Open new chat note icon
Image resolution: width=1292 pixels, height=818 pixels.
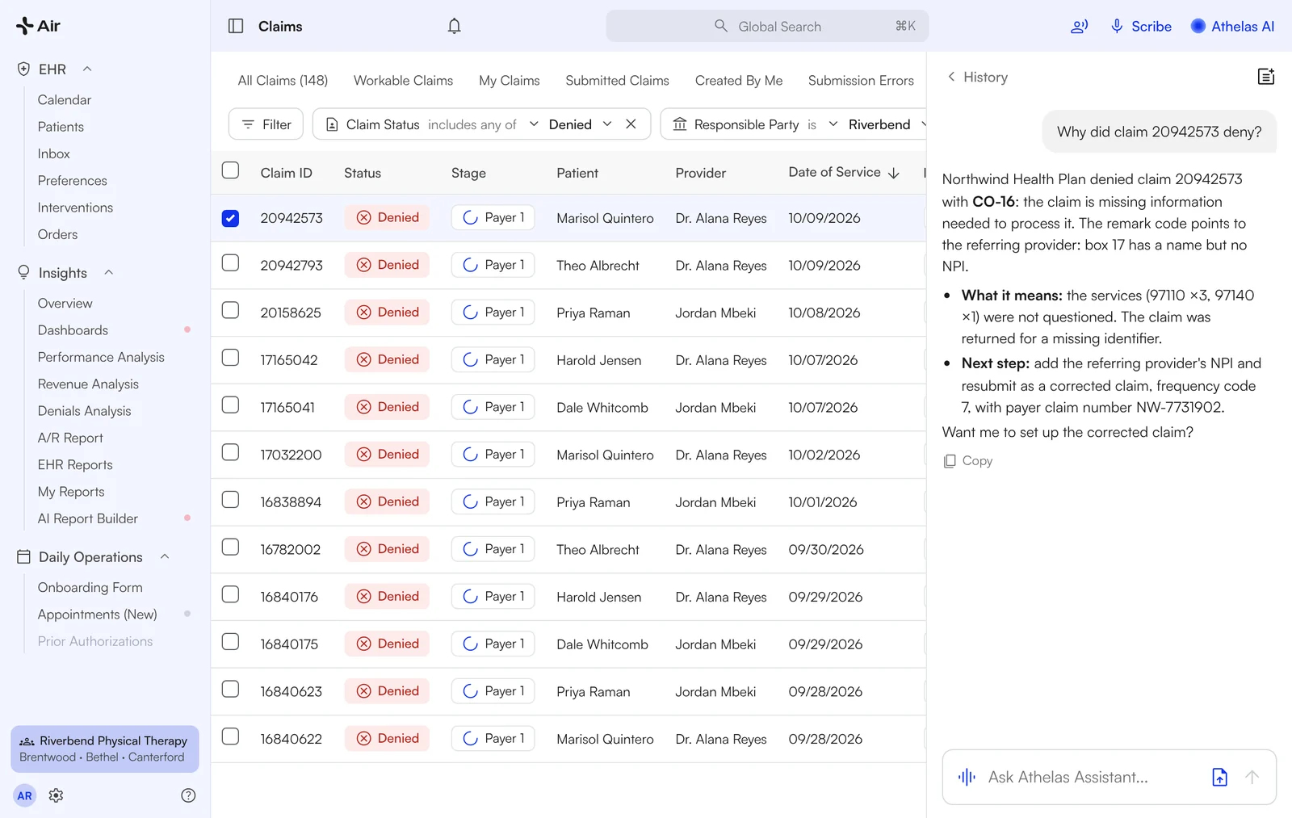pyautogui.click(x=1266, y=77)
